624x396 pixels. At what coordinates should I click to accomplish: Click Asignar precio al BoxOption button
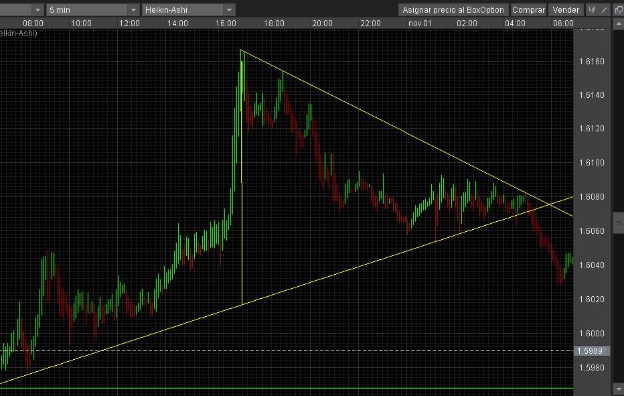453,10
